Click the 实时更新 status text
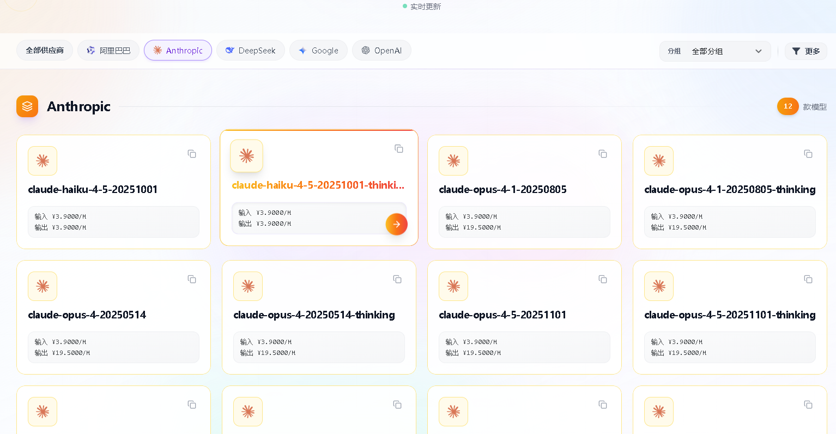 tap(426, 7)
